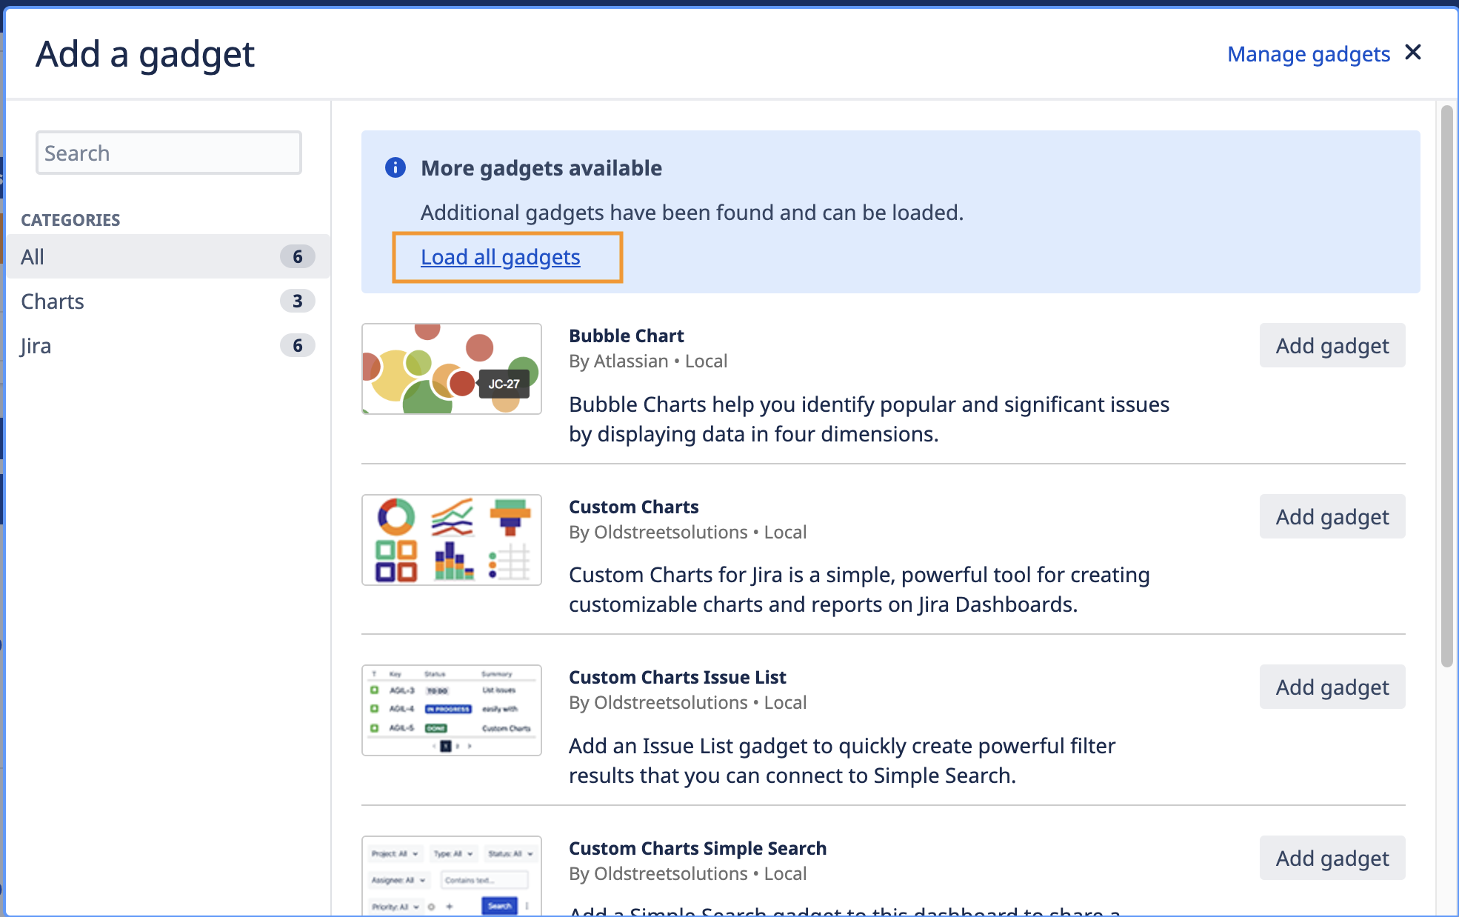Click the Custom Charts thumbnail icon
Viewport: 1459px width, 917px height.
(x=452, y=540)
